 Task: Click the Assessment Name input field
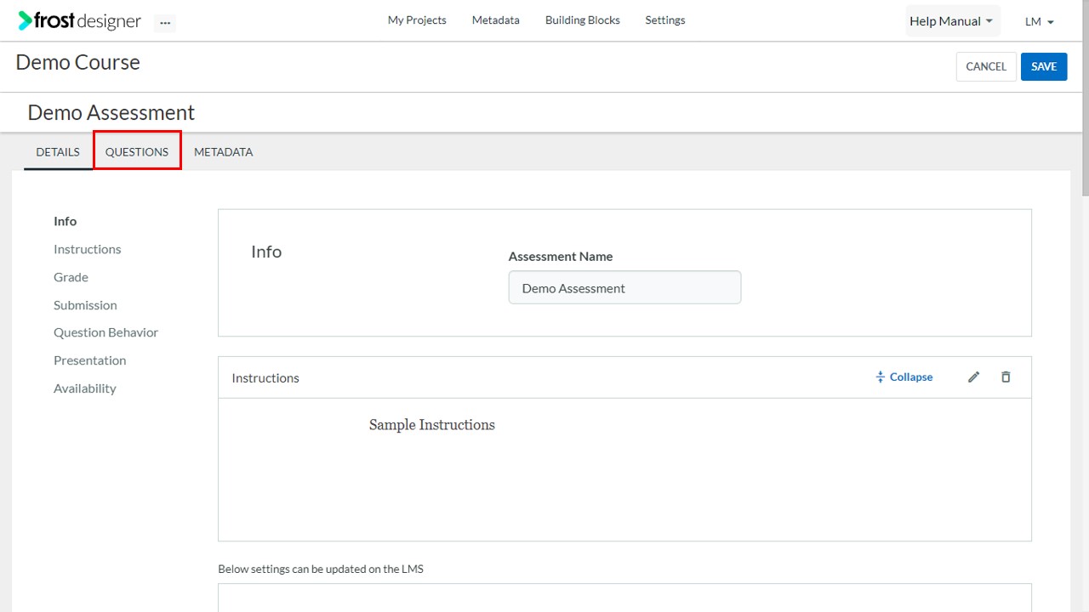point(625,287)
